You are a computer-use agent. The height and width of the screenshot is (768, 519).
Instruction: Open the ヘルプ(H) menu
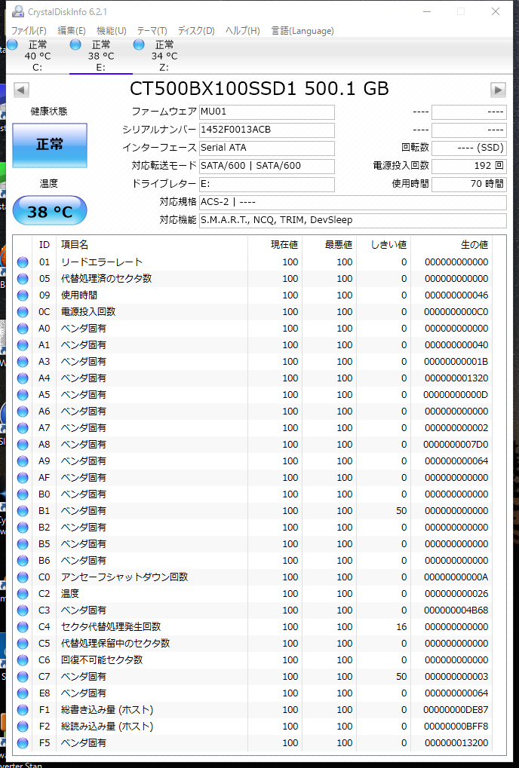pos(243,31)
